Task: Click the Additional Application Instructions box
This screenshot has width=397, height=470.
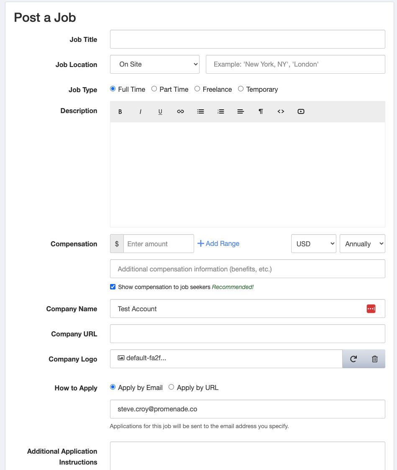Action: 248,456
